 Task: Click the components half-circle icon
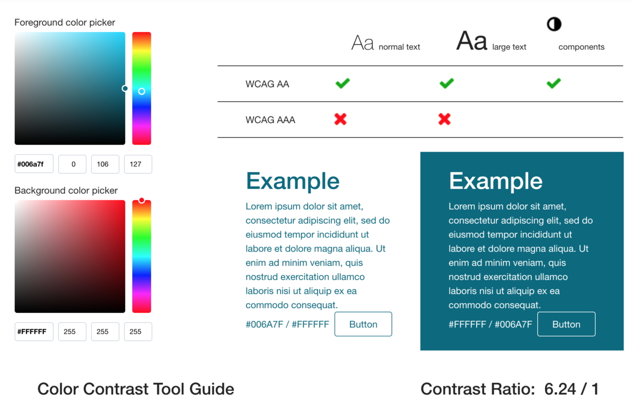point(554,24)
